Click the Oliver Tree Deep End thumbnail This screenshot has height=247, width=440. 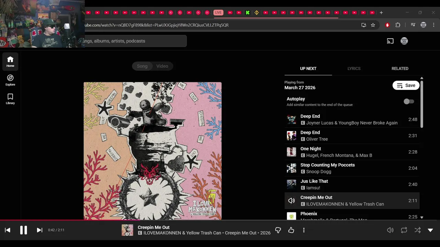[x=291, y=136]
